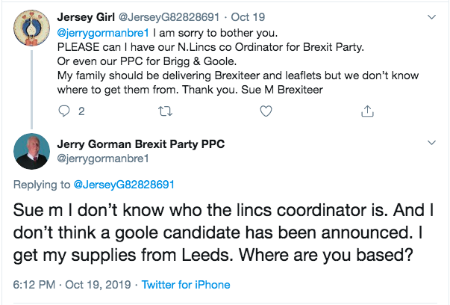The height and width of the screenshot is (305, 450).
Task: Click the Twitter for iPhone source link
Action: pos(186,285)
